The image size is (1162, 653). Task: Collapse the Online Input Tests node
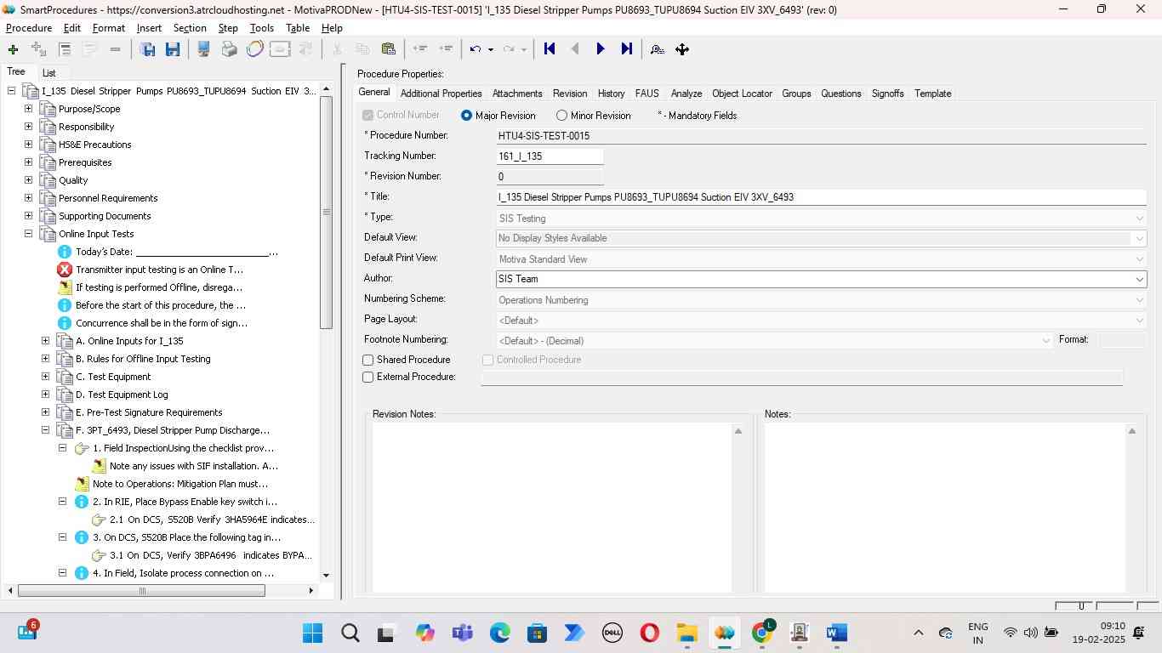tap(28, 234)
